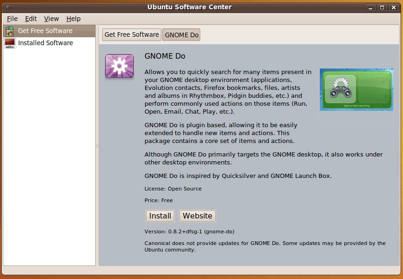Viewport: 403px width, 279px height.
Task: Install GNOME Do
Action: (160, 216)
